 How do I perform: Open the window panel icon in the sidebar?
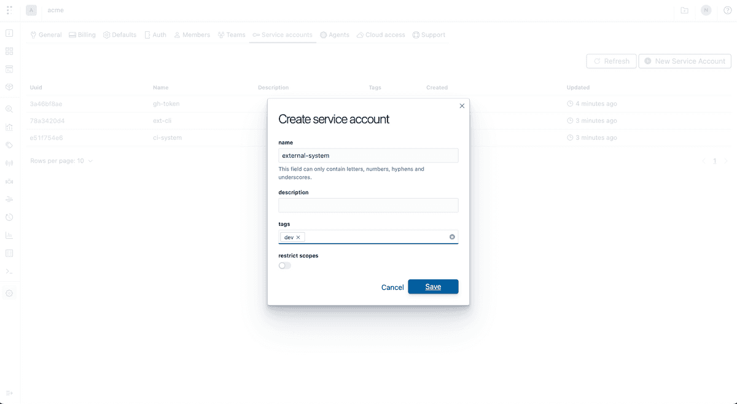[9, 69]
